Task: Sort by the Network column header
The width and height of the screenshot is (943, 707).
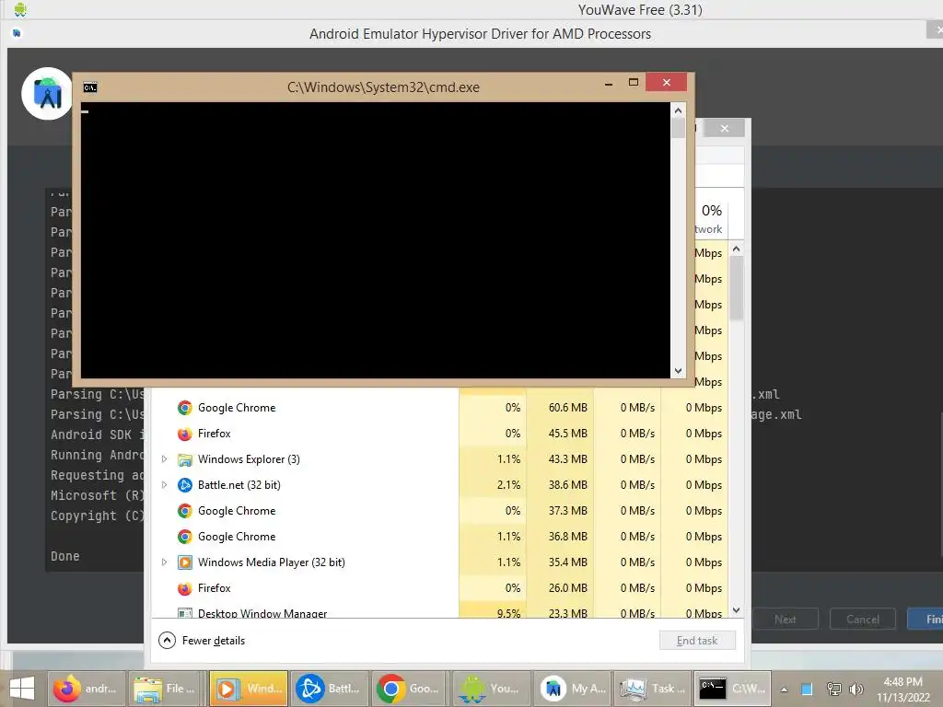Action: tap(711, 219)
